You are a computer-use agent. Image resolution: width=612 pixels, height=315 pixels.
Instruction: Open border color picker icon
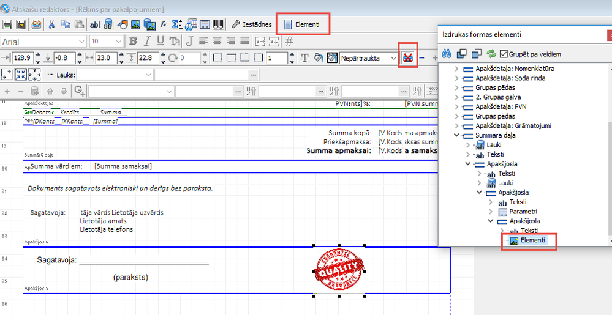tap(332, 58)
